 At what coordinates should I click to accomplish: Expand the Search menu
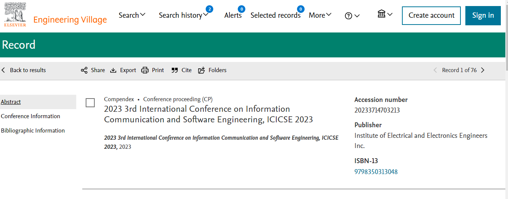pos(132,15)
